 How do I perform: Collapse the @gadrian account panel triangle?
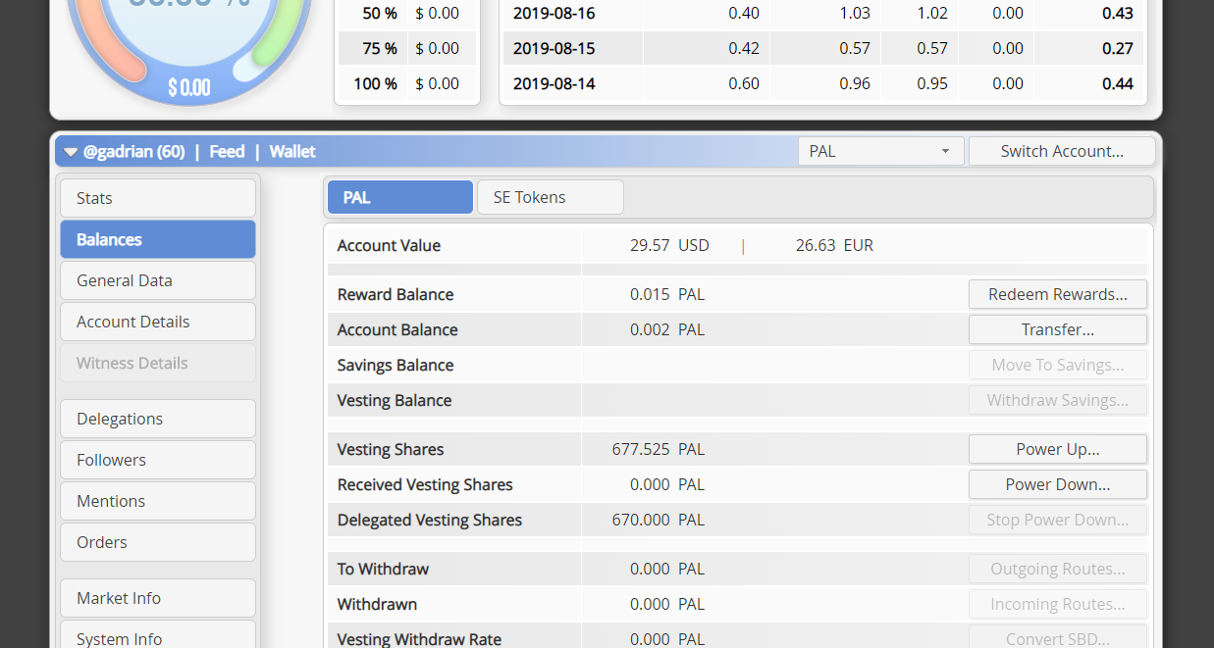click(71, 152)
